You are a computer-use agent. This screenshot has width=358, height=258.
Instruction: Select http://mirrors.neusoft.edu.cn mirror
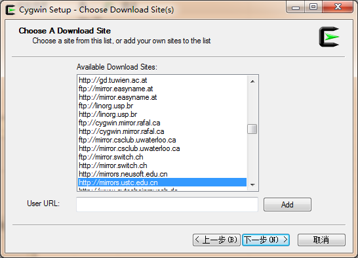[163, 174]
